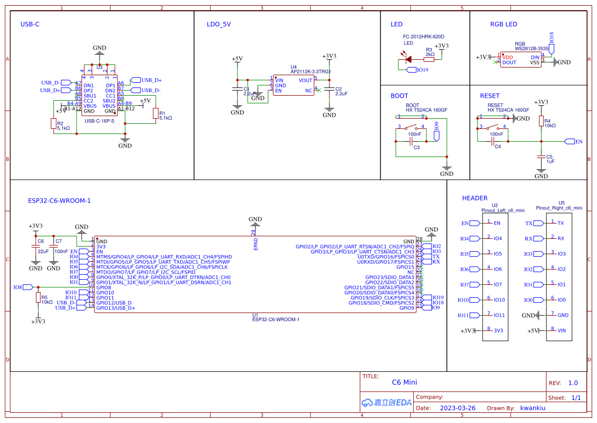Click the USB-C-16P-S connector body

click(99, 95)
